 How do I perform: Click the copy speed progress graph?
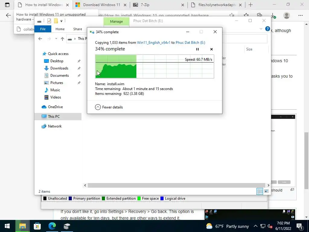pos(154,66)
